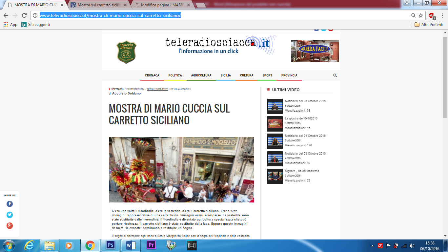Switch to Mostra sul carretto sicilia tab
This screenshot has height=252, width=448.
(99, 5)
